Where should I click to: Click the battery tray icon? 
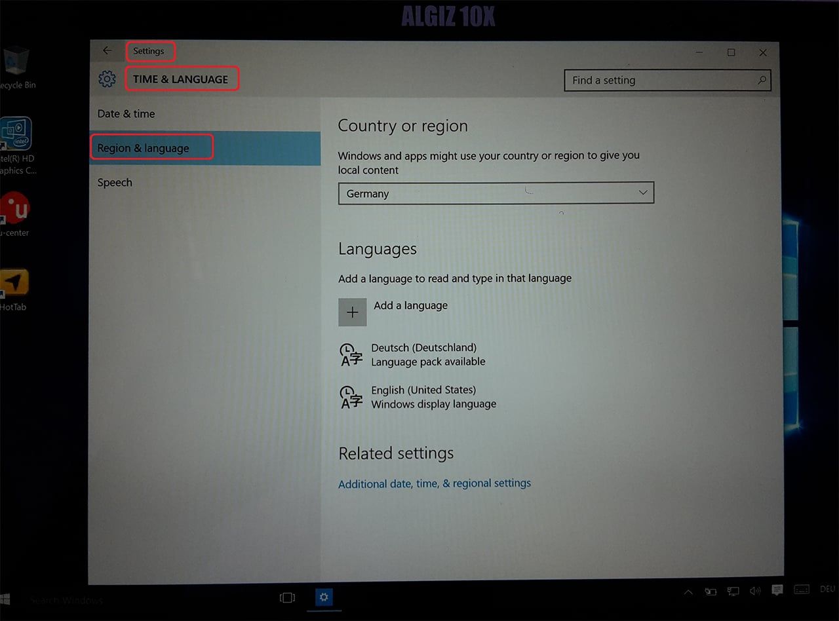711,592
